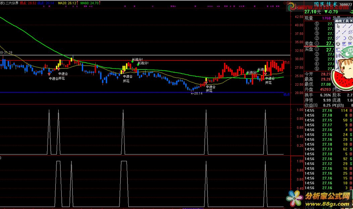Select the arrow line drawing tool
The height and width of the screenshot is (209, 353).
click(338, 32)
